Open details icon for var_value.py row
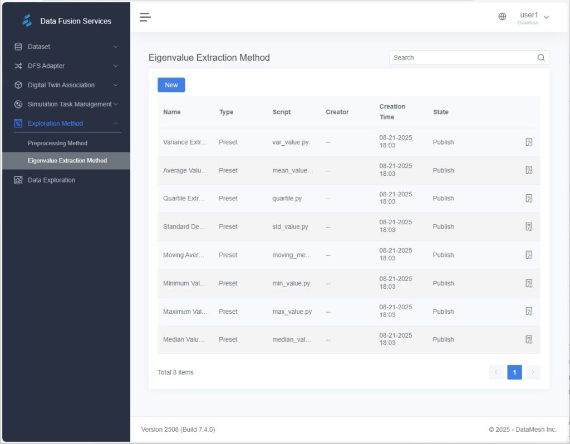The height and width of the screenshot is (444, 570). click(x=529, y=142)
